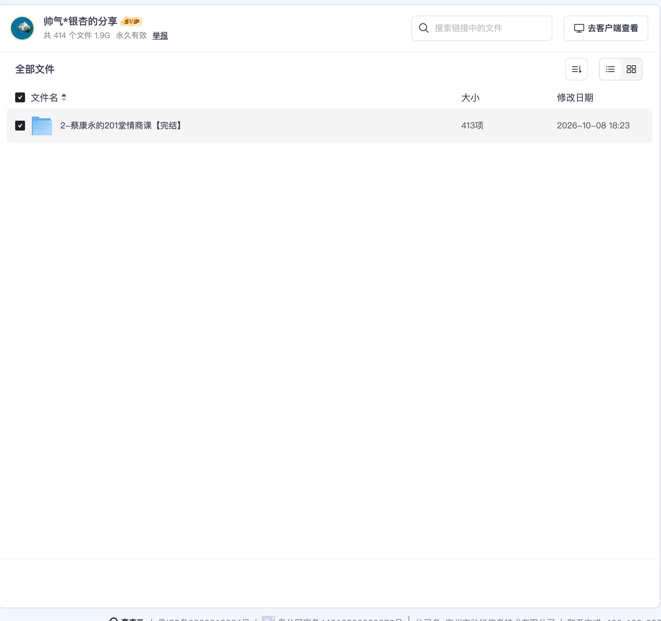Click the 413项 size cell
Screen dimensions: 661x621
point(472,126)
